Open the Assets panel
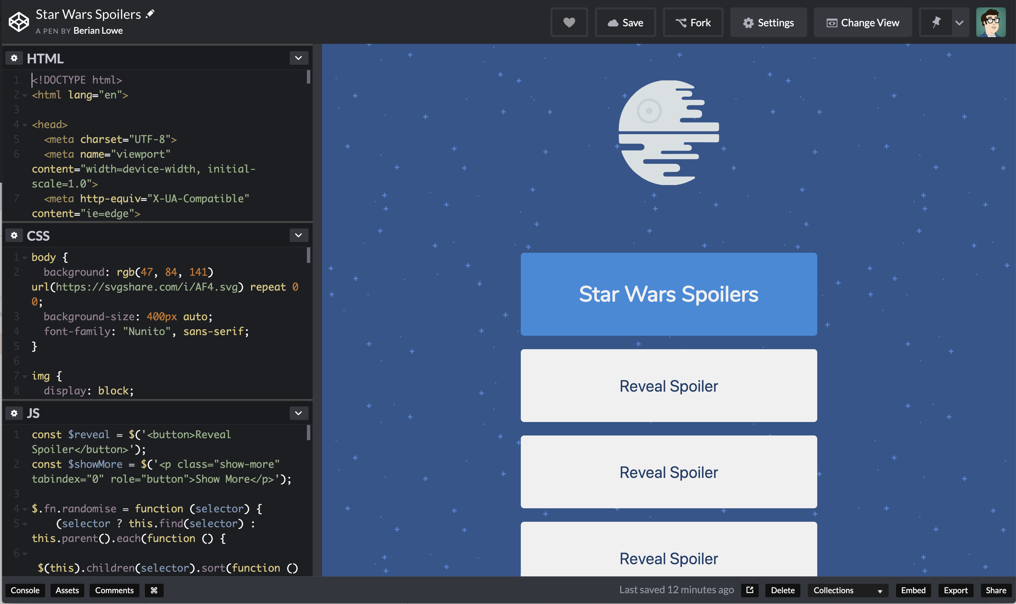 click(x=67, y=590)
